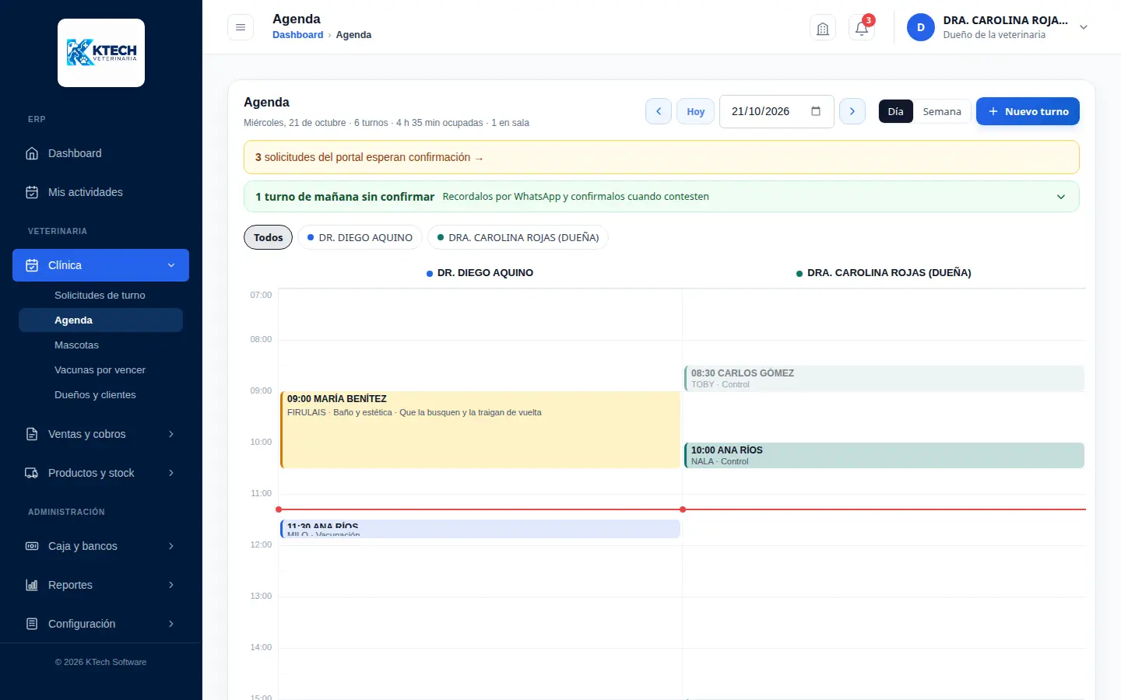Open María Benítez 09:00 appointment block
The height and width of the screenshot is (700, 1121).
[x=480, y=430]
